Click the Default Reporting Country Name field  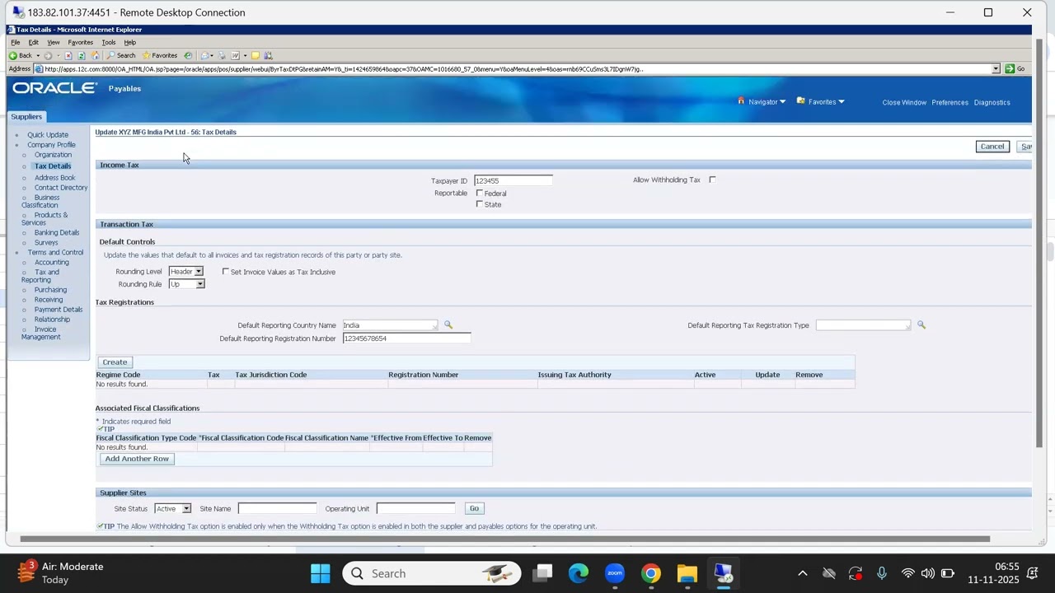389,325
